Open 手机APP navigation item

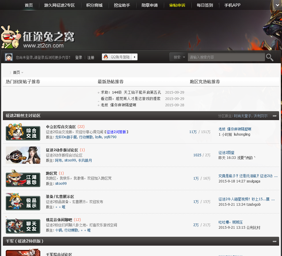233,5
